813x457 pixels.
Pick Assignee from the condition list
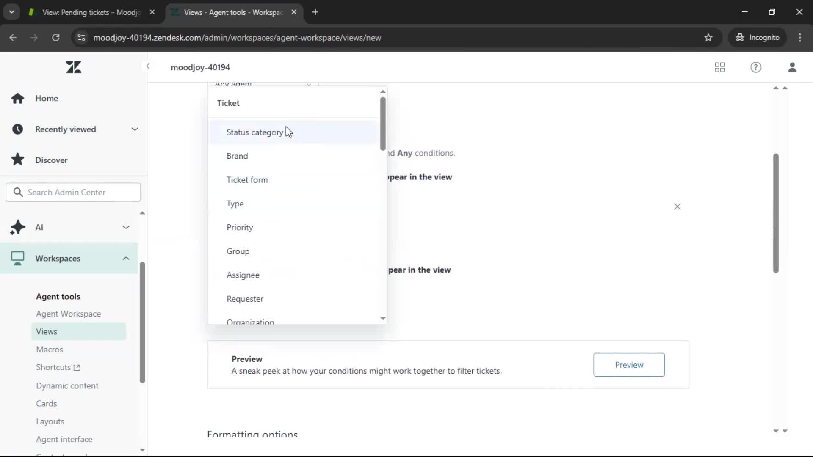pyautogui.click(x=292, y=275)
